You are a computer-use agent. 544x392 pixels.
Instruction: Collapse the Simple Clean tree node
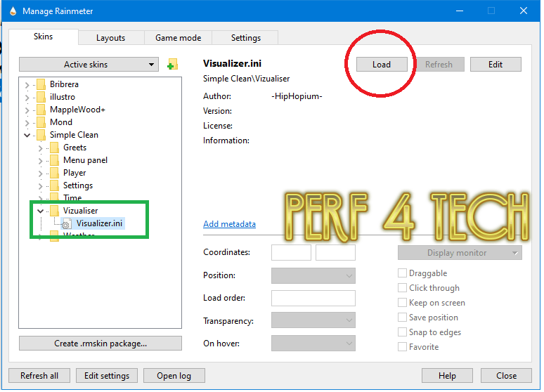coord(27,136)
